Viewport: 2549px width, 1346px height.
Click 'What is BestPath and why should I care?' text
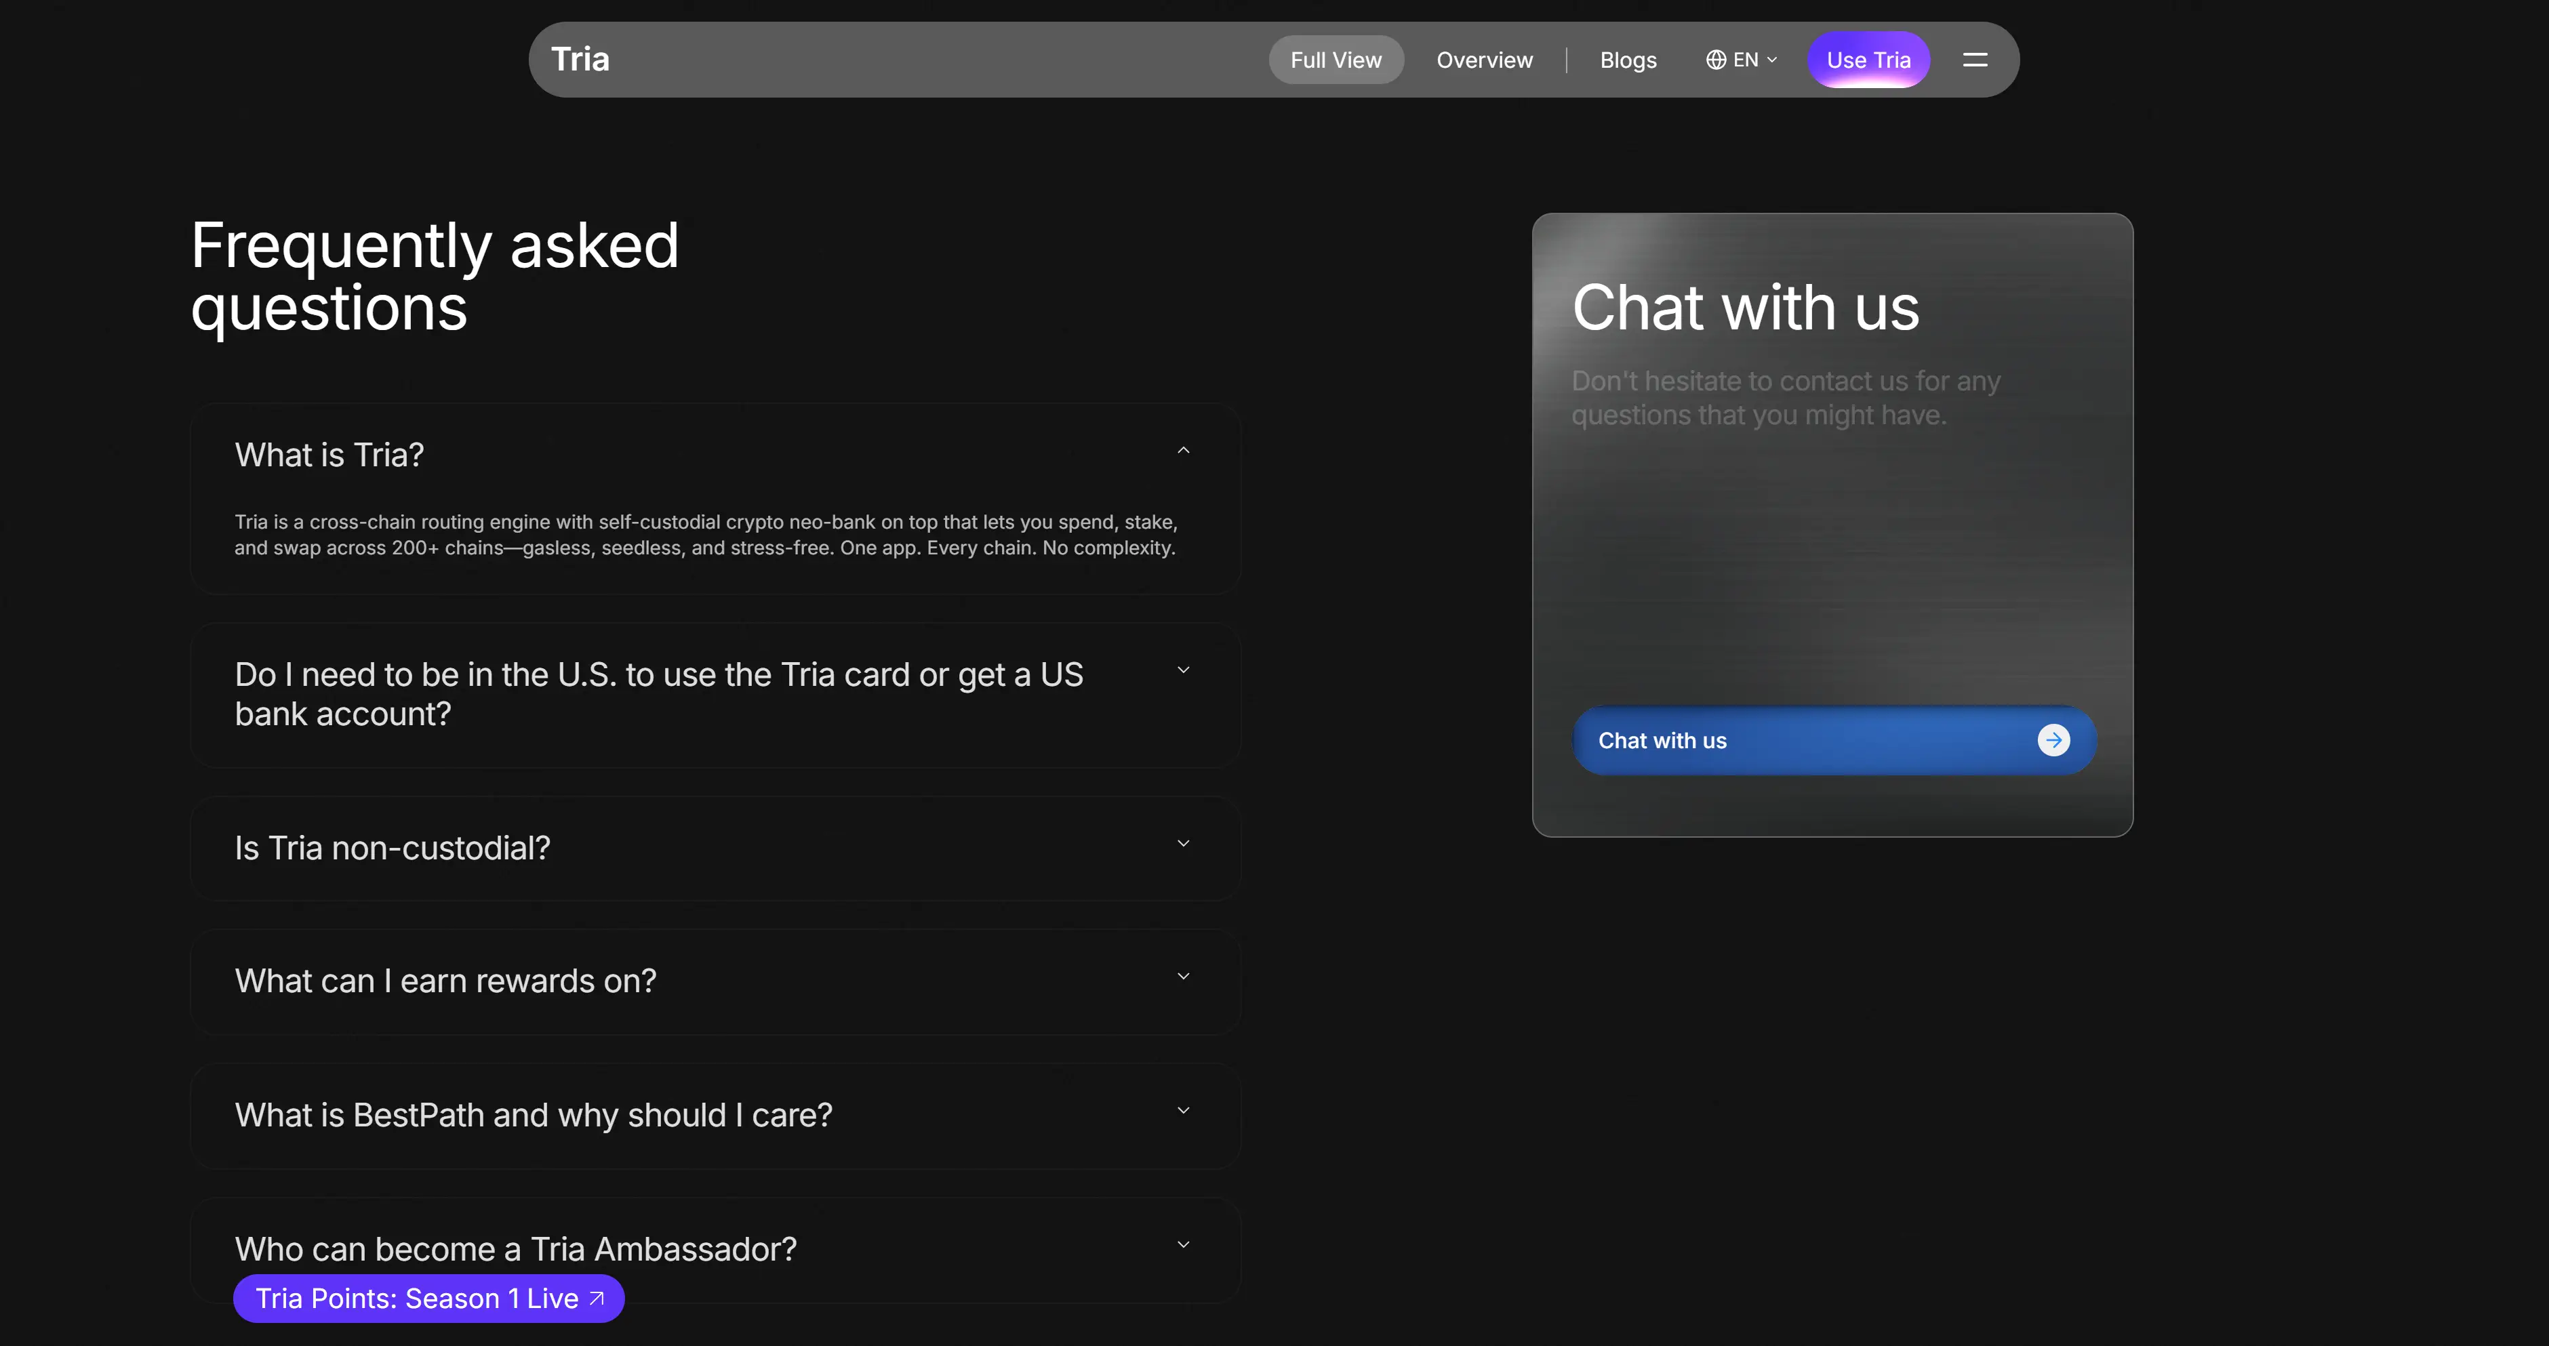tap(534, 1116)
